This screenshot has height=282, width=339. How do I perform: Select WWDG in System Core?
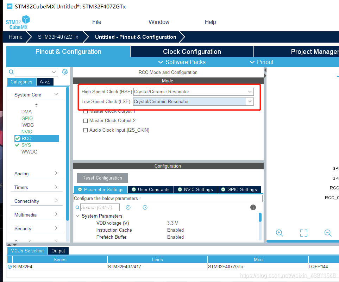pos(30,152)
